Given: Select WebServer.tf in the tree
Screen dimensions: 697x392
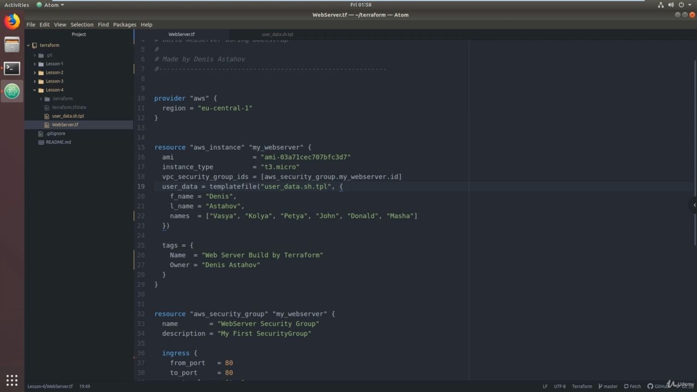Looking at the screenshot, I should click(65, 125).
